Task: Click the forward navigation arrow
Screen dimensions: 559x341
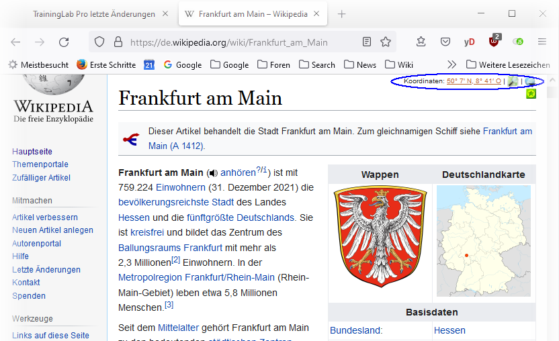Action: pos(40,42)
